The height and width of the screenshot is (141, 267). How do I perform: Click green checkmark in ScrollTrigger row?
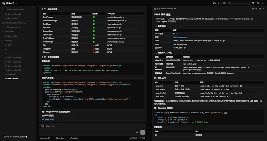pos(94,17)
